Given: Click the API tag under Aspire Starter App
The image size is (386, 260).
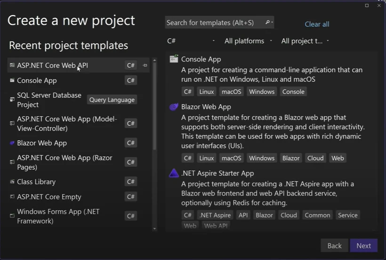Looking at the screenshot, I should [x=243, y=215].
